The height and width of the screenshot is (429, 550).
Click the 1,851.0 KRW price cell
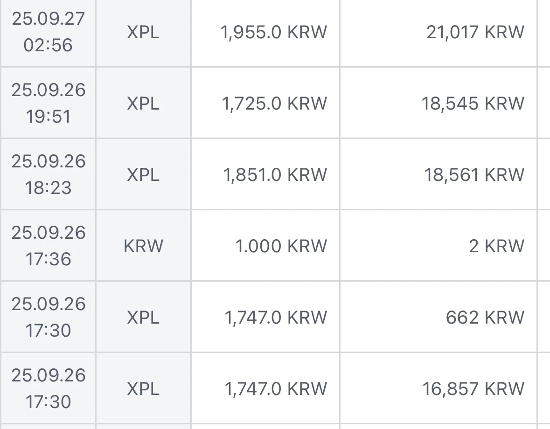pos(275,174)
